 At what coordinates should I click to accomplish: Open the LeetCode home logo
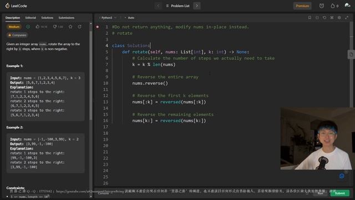tap(16, 6)
